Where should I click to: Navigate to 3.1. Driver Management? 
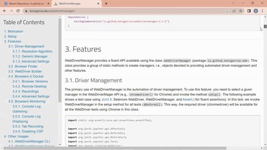click(26, 46)
